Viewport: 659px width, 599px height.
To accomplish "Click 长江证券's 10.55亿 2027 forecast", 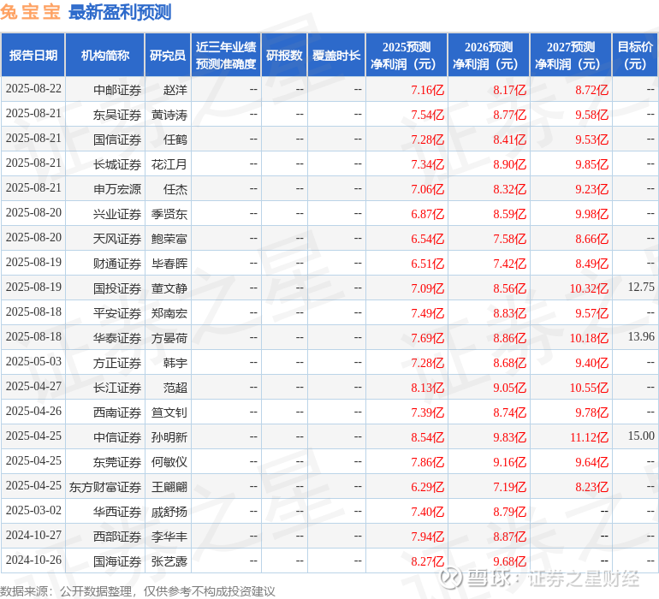I will 589,388.
